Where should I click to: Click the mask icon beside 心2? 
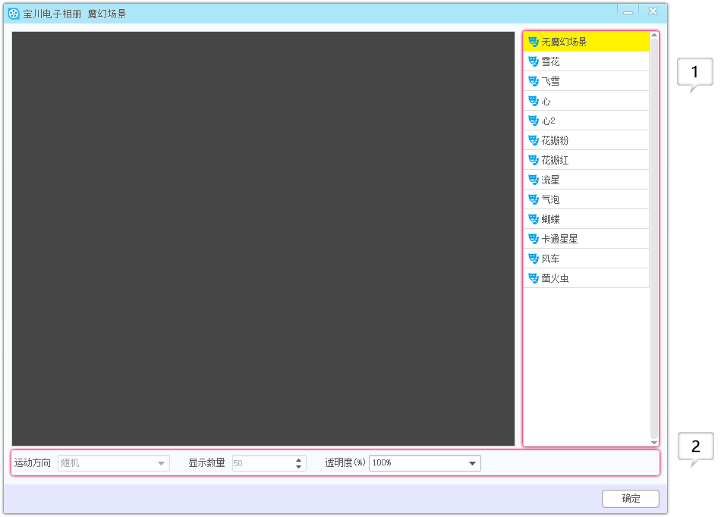click(533, 121)
